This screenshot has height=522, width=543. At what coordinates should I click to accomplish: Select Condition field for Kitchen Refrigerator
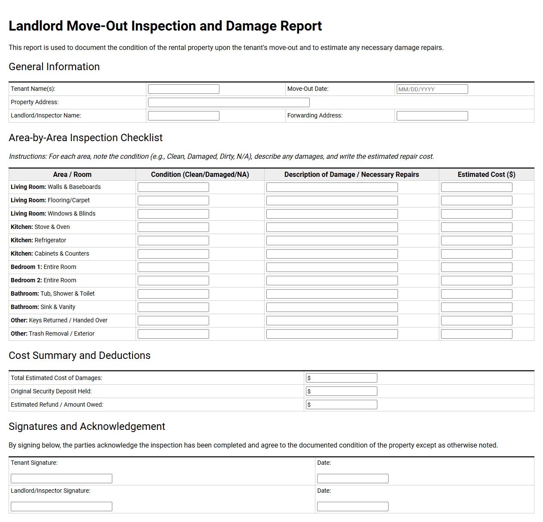(x=173, y=241)
